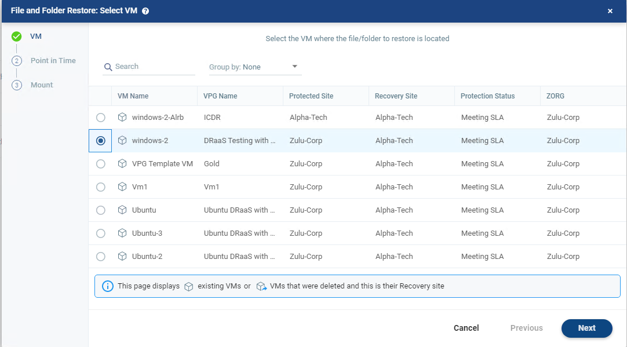This screenshot has height=347, width=627.
Task: Open the Group by dropdown
Action: click(255, 67)
